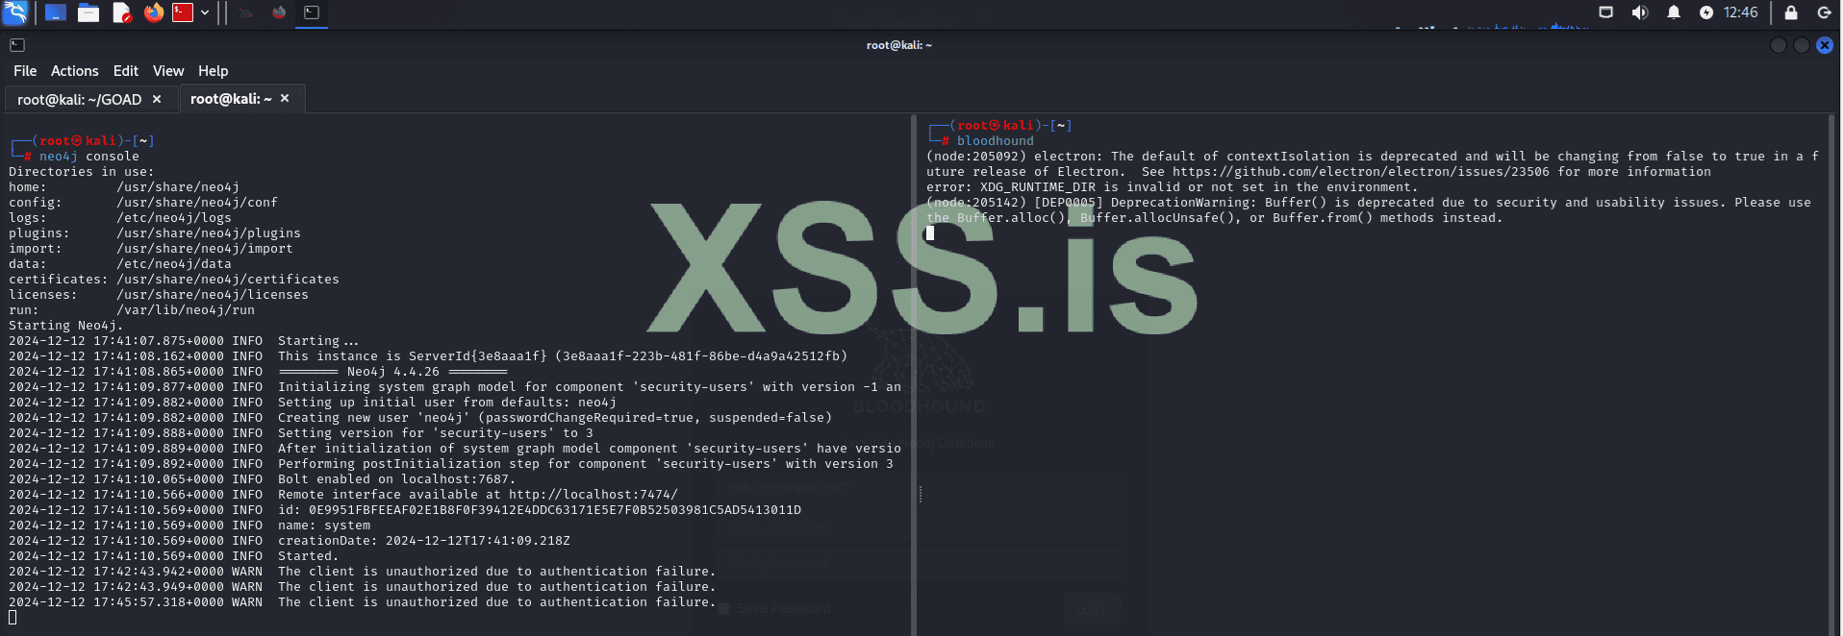Click the 12:46 panel clock
Screen dimensions: 1843x636
click(1741, 12)
